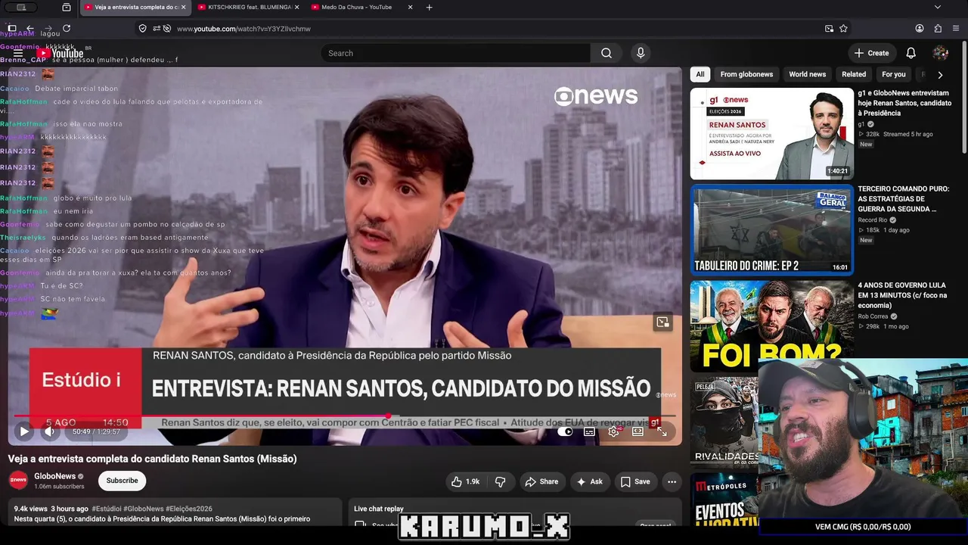The image size is (968, 545).
Task: Open the browser account profile icon
Action: (x=920, y=29)
